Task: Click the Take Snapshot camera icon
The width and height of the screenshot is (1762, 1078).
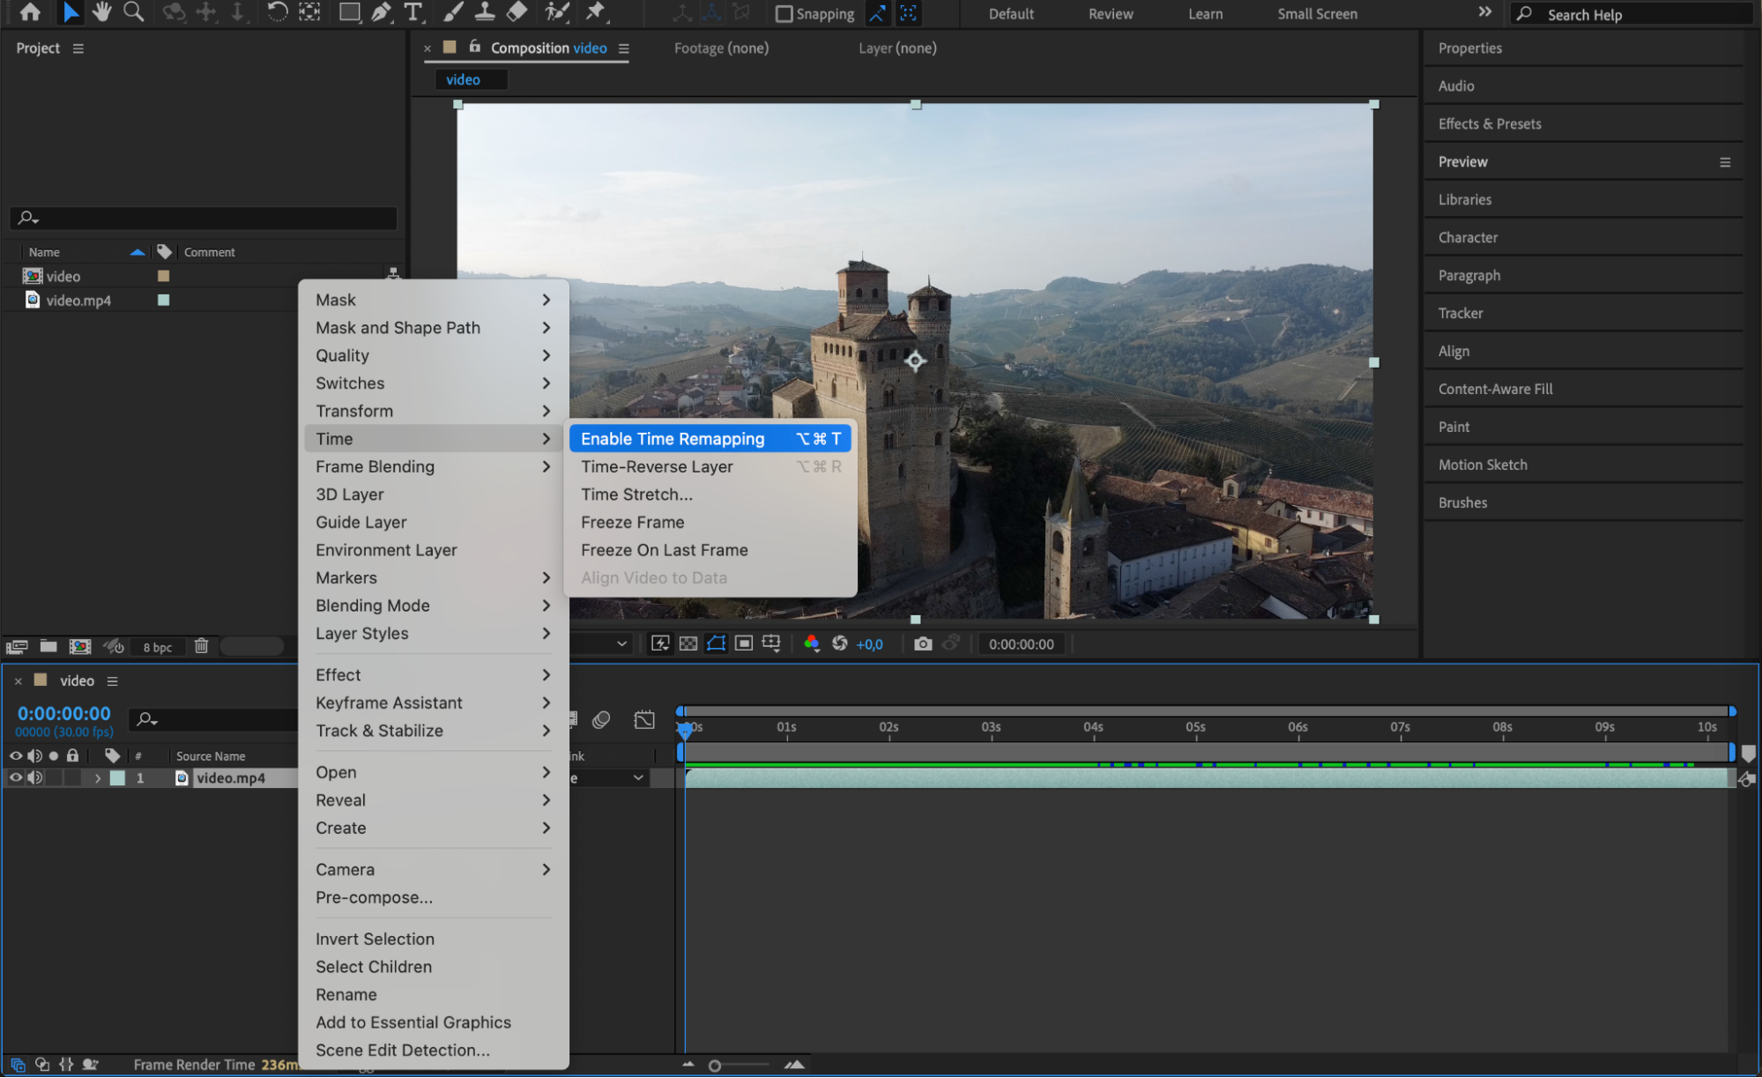Action: tap(923, 644)
